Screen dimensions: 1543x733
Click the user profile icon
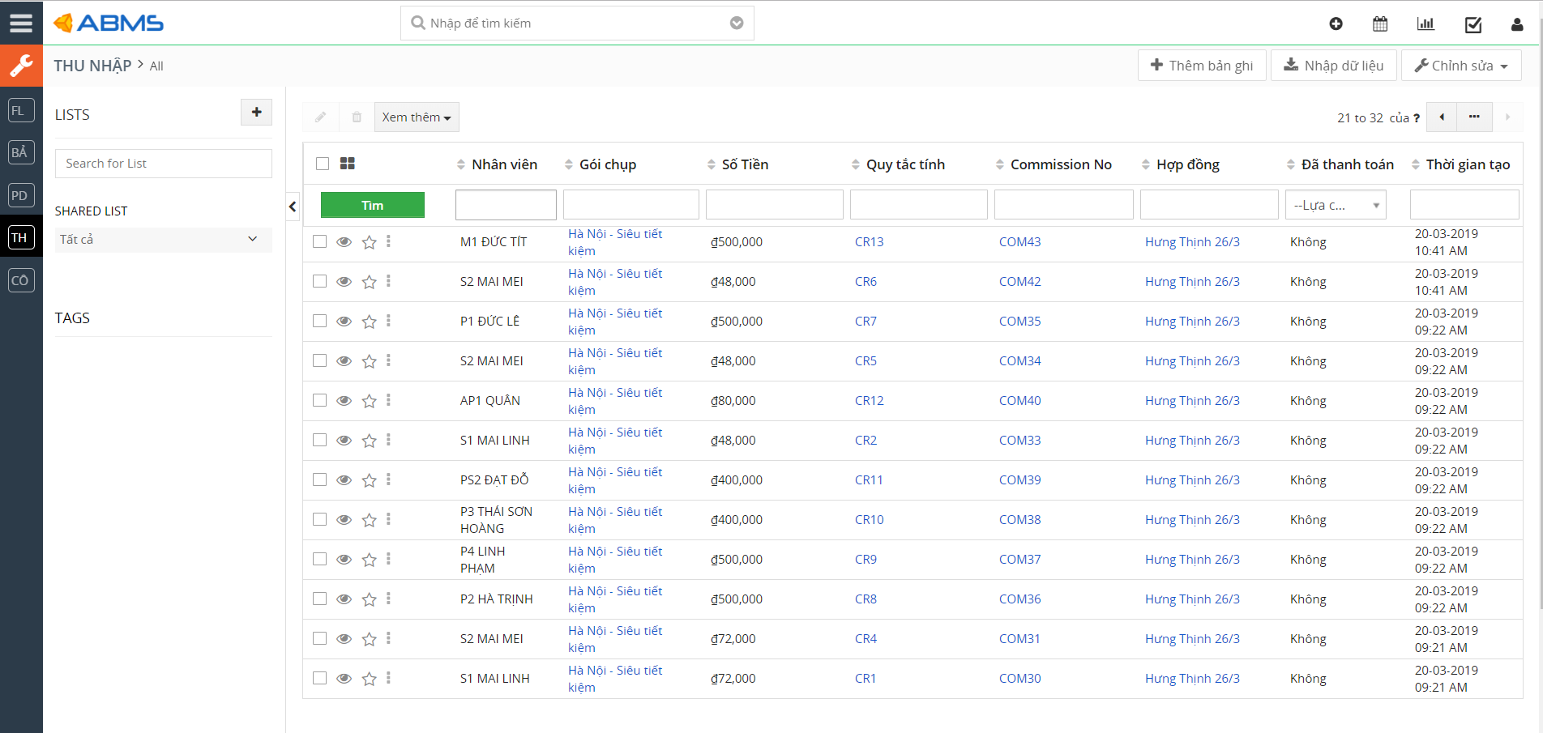click(1517, 24)
